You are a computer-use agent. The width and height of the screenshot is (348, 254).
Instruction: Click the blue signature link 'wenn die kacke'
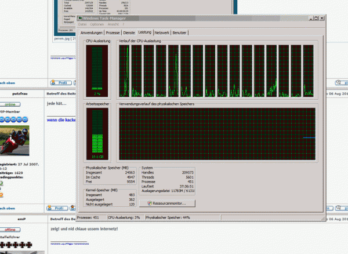61,120
